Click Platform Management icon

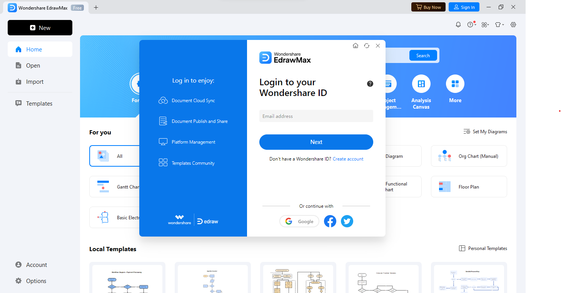(x=163, y=142)
